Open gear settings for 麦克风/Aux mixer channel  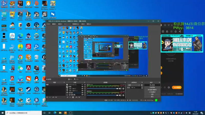(123, 89)
